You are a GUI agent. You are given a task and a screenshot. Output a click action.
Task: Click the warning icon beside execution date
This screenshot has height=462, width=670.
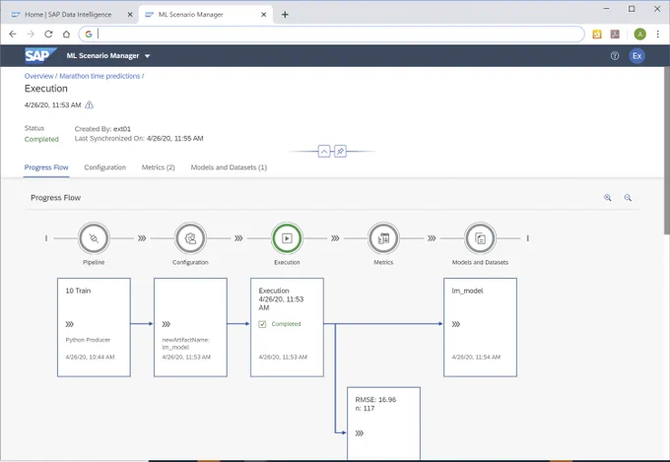[89, 104]
